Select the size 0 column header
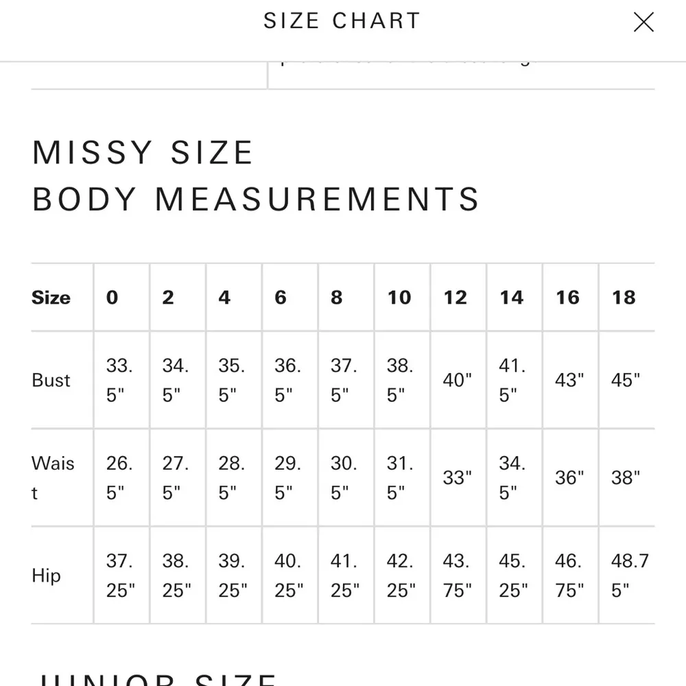The width and height of the screenshot is (686, 686). (x=113, y=298)
